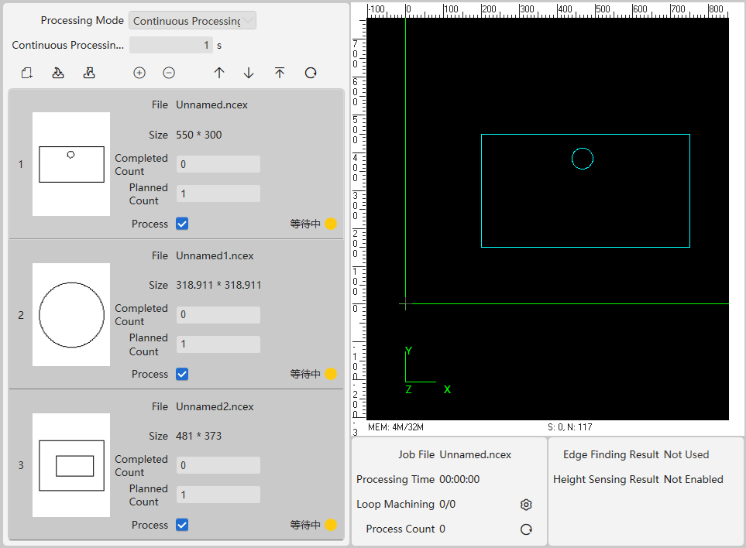The height and width of the screenshot is (548, 746).
Task: Click the MEM: 4M/32M status text
Action: pyautogui.click(x=396, y=426)
